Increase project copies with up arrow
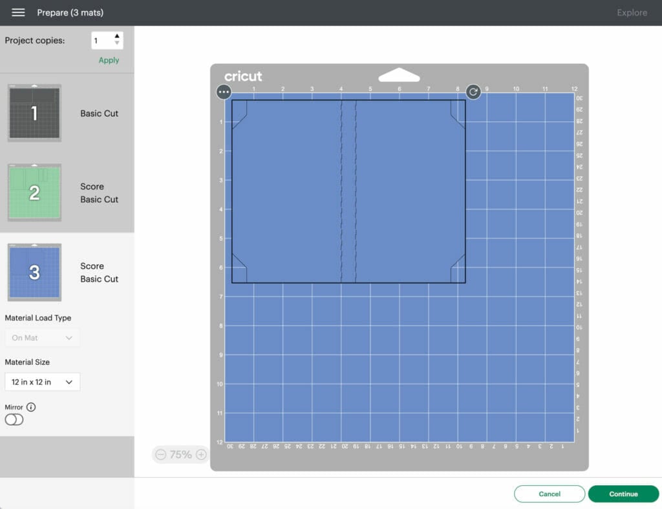Image resolution: width=662 pixels, height=509 pixels. pyautogui.click(x=117, y=36)
